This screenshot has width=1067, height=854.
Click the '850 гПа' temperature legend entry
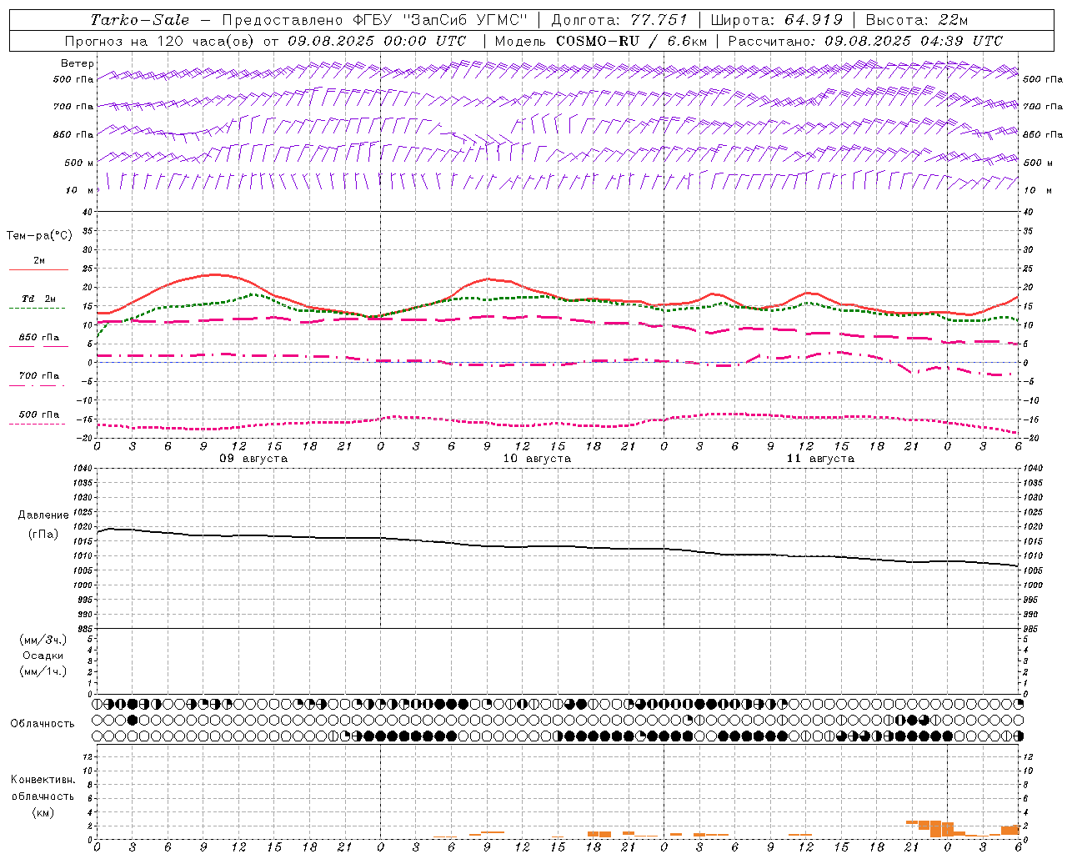[x=39, y=338]
